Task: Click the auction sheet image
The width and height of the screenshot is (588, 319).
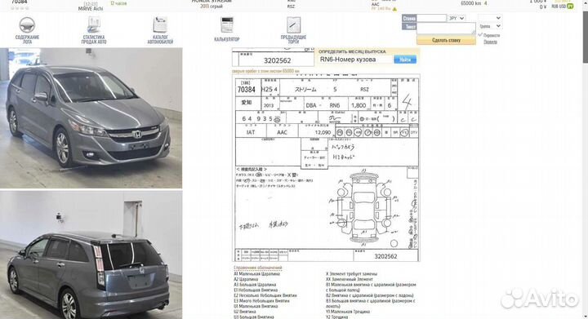Action: (326, 168)
